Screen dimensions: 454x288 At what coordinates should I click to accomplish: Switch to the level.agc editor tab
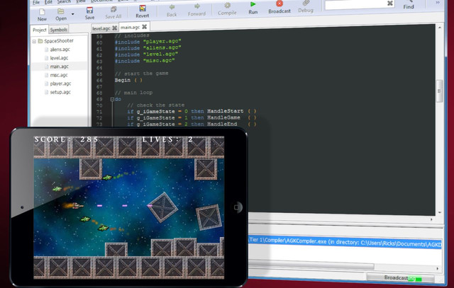click(101, 28)
